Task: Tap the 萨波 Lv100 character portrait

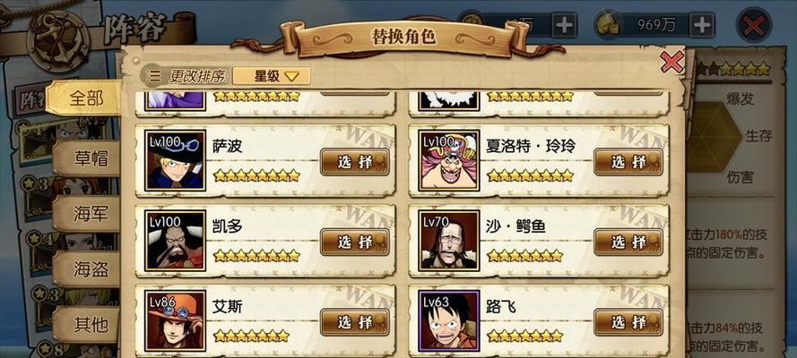Action: coord(176,160)
